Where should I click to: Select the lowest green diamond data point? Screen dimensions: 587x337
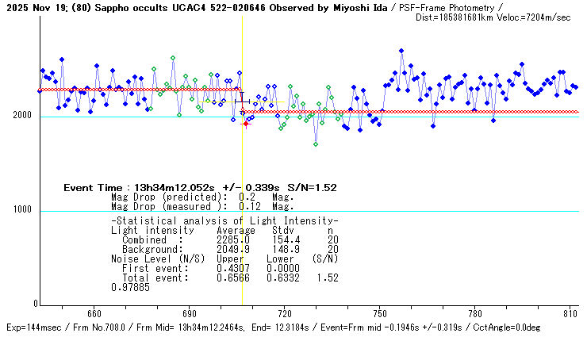pos(316,144)
